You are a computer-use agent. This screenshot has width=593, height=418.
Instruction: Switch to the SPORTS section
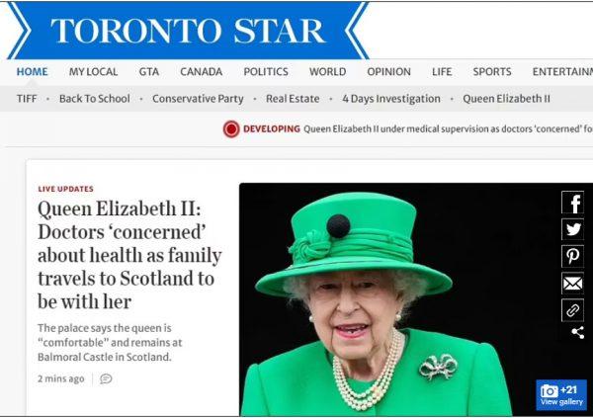tap(492, 71)
